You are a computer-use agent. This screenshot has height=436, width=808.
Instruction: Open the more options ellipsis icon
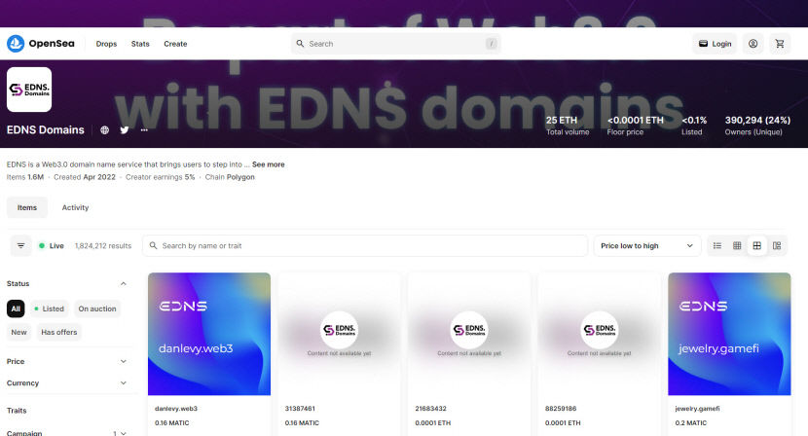144,129
